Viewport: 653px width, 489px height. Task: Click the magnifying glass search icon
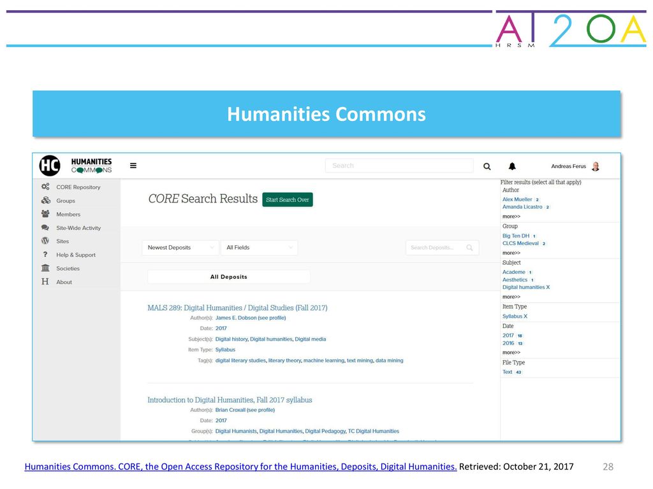pyautogui.click(x=487, y=166)
